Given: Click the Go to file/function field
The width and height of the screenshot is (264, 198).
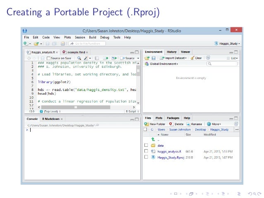Looking at the screenshot, I should pyautogui.click(x=87, y=43).
